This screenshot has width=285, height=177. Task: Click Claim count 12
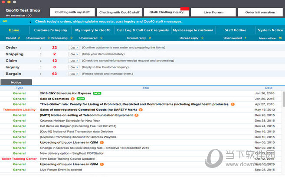click(x=55, y=61)
